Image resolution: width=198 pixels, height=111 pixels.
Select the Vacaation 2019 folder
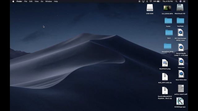tap(167, 46)
